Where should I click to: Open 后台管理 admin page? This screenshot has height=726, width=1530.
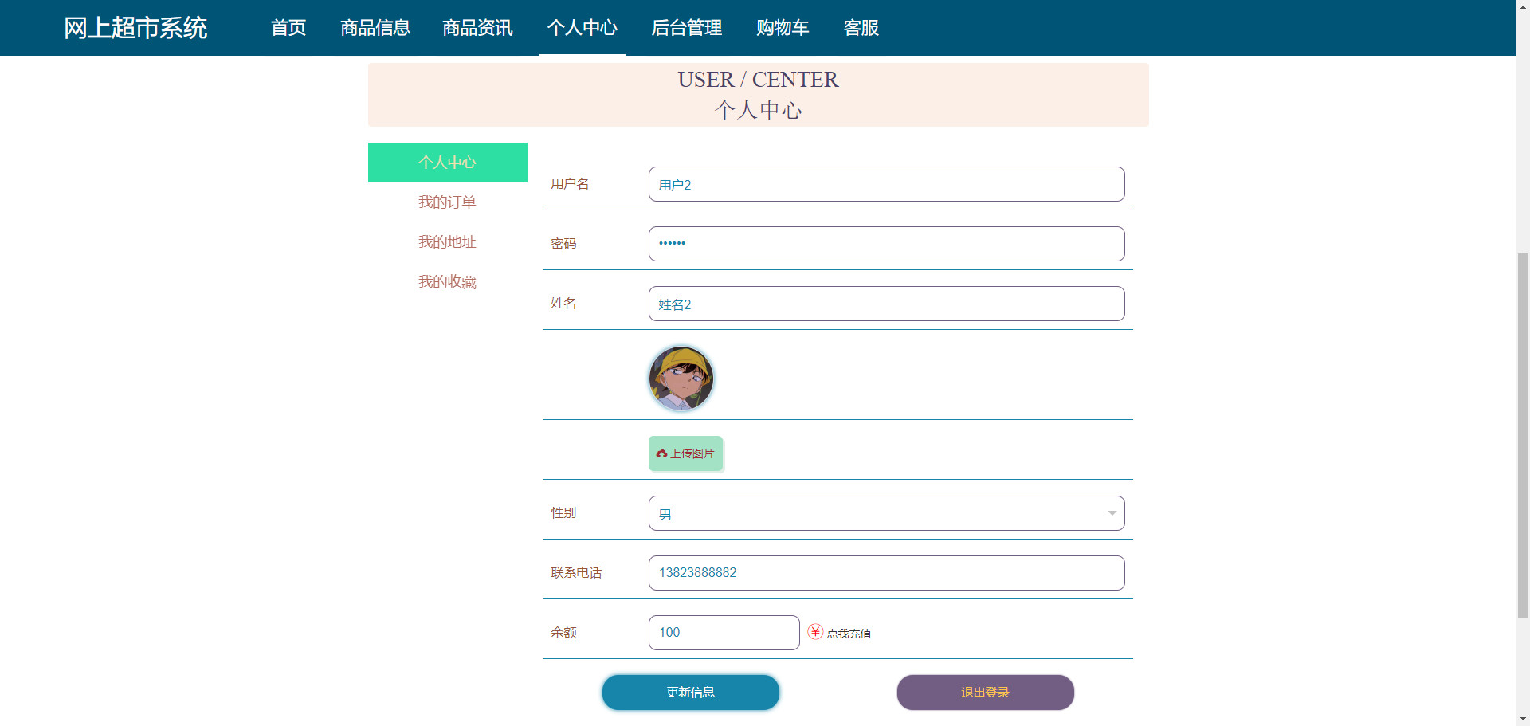pyautogui.click(x=687, y=28)
